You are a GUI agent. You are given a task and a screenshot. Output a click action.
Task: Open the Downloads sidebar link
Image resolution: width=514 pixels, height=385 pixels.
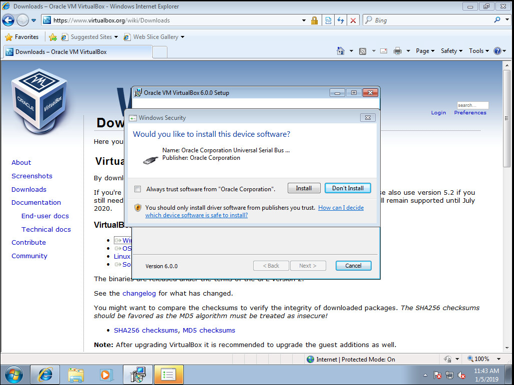coord(29,189)
